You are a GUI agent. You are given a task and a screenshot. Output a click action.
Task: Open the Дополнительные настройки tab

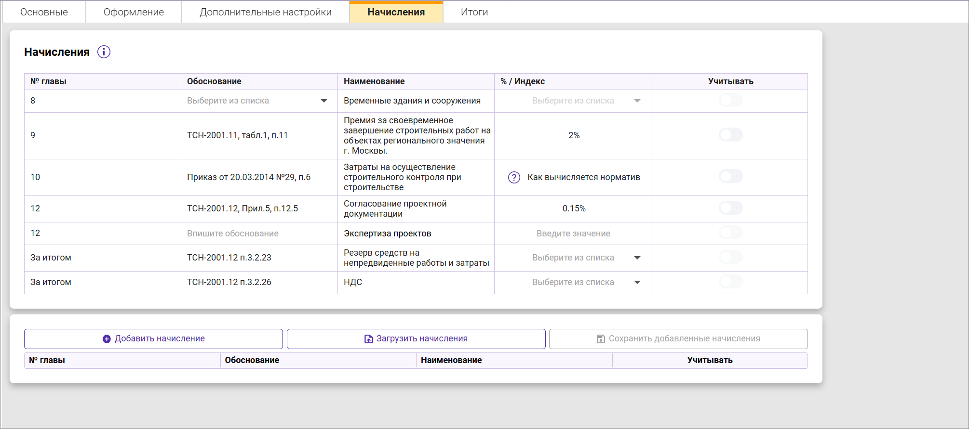[x=265, y=12]
